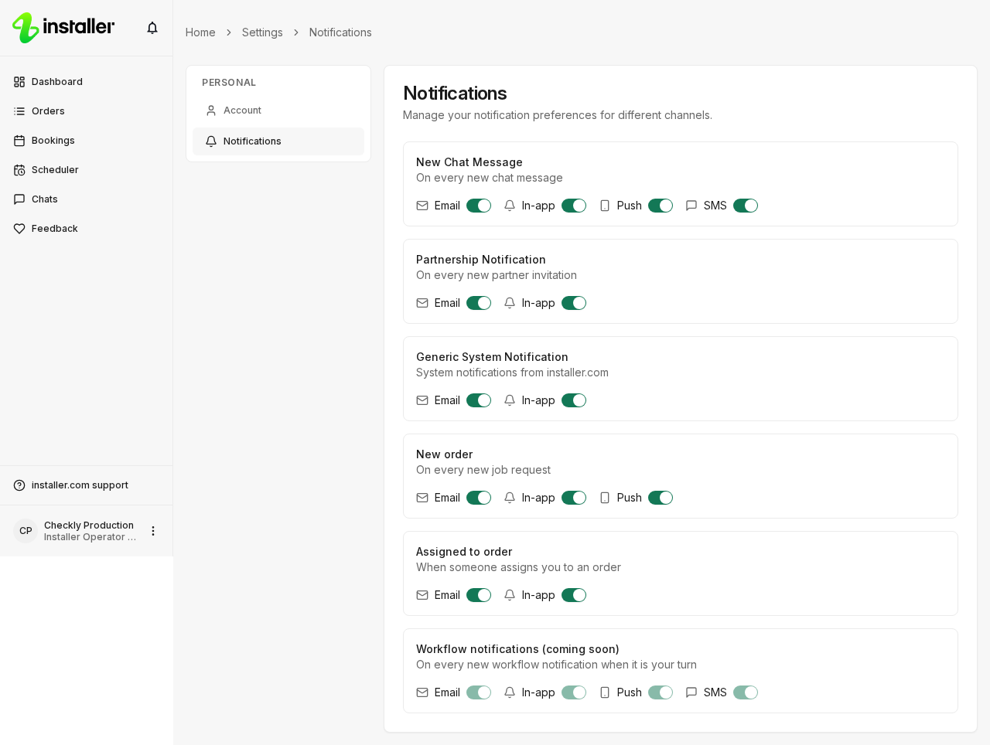
Task: Click the installer logo
Action: point(63,28)
